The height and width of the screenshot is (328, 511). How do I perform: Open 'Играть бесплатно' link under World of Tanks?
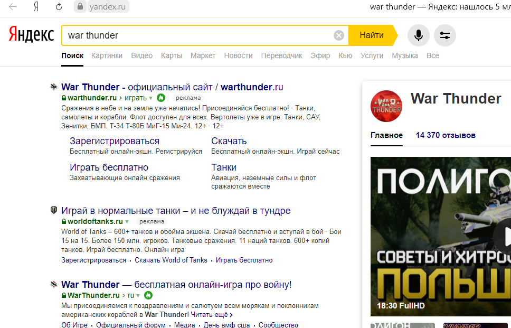244,260
